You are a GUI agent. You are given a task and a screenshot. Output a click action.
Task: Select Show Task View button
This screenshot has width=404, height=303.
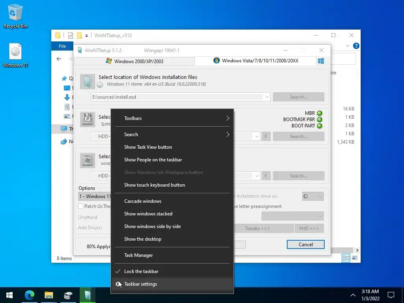point(172,147)
